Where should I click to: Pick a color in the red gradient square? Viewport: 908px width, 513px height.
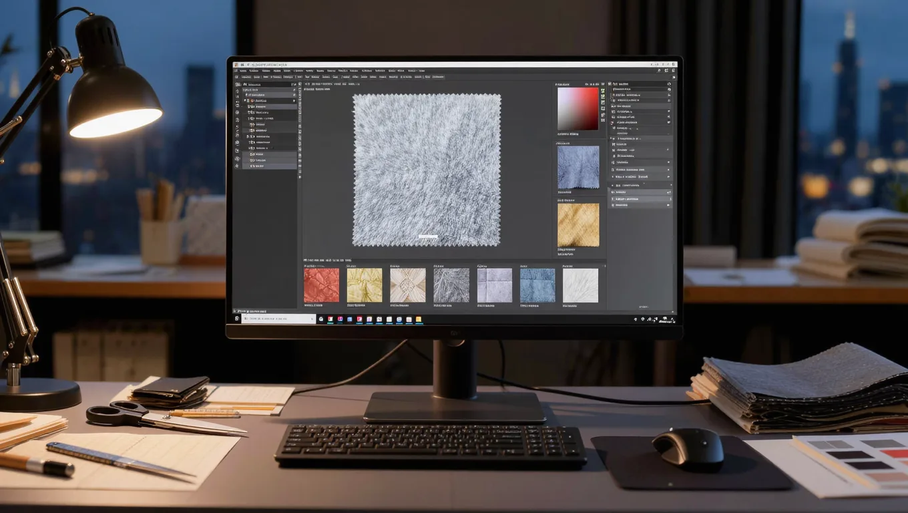[x=578, y=109]
